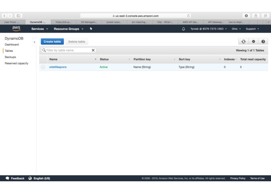Click the Delete table button
The width and height of the screenshot is (271, 193).
76,41
